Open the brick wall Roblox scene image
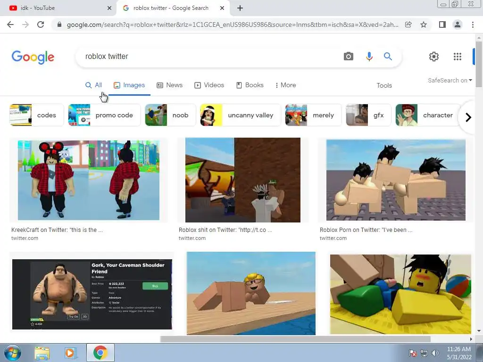This screenshot has height=362, width=483. pos(243,180)
